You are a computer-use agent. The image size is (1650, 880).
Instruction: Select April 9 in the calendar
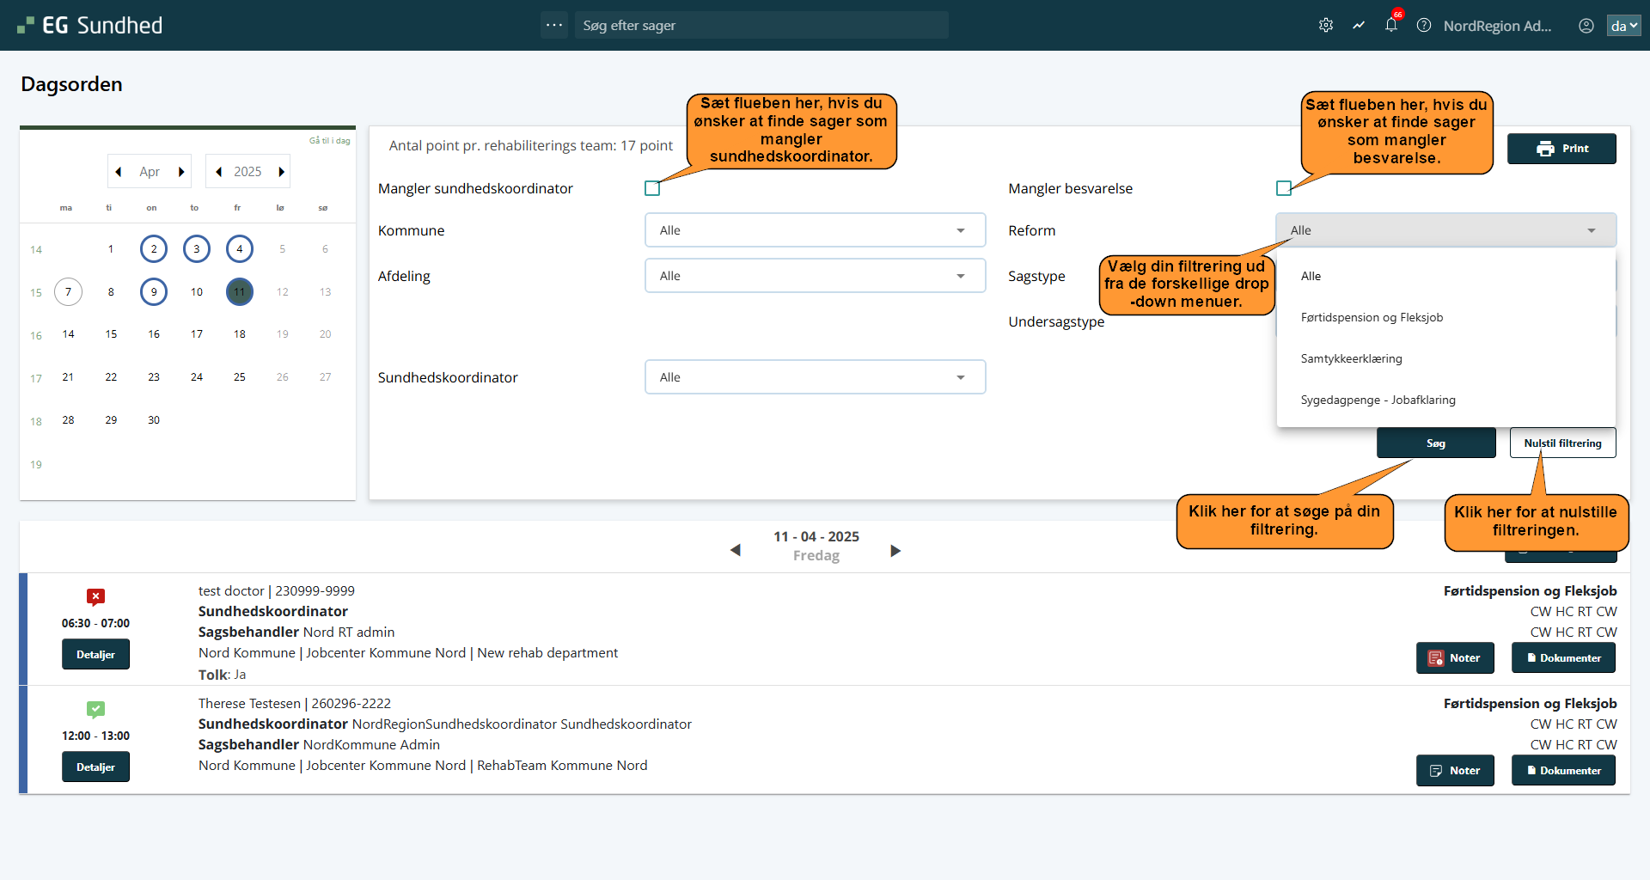[154, 292]
